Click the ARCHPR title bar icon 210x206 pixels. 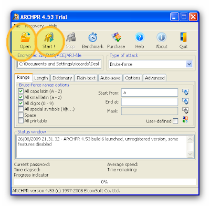pos(16,17)
